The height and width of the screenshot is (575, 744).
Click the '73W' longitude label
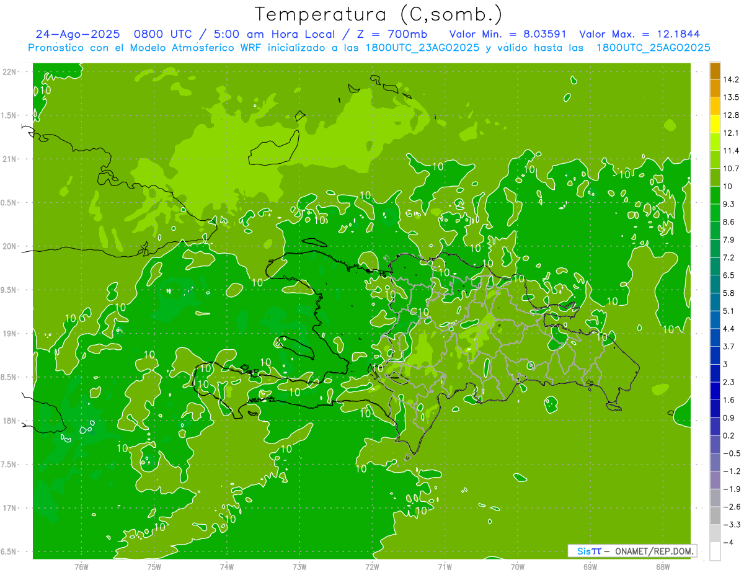tap(299, 566)
